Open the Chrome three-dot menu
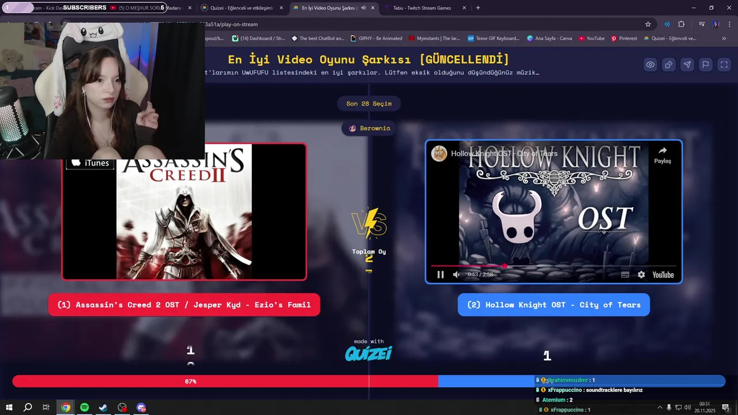The width and height of the screenshot is (738, 415). coord(728,24)
